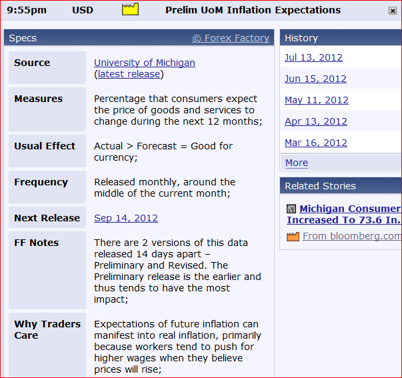Open history entry Apr 13, 2012
402x378 pixels.
click(x=316, y=121)
